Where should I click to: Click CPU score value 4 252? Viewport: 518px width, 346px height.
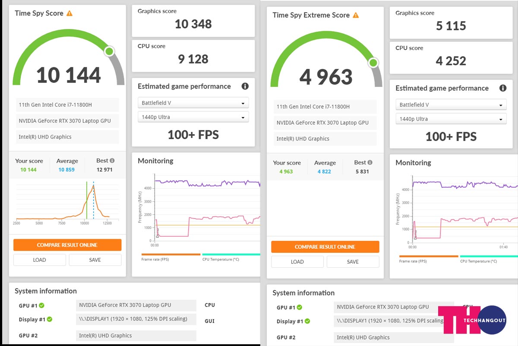(451, 61)
